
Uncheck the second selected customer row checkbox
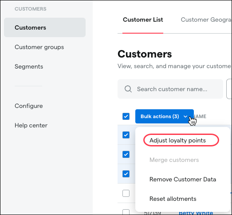click(126, 154)
